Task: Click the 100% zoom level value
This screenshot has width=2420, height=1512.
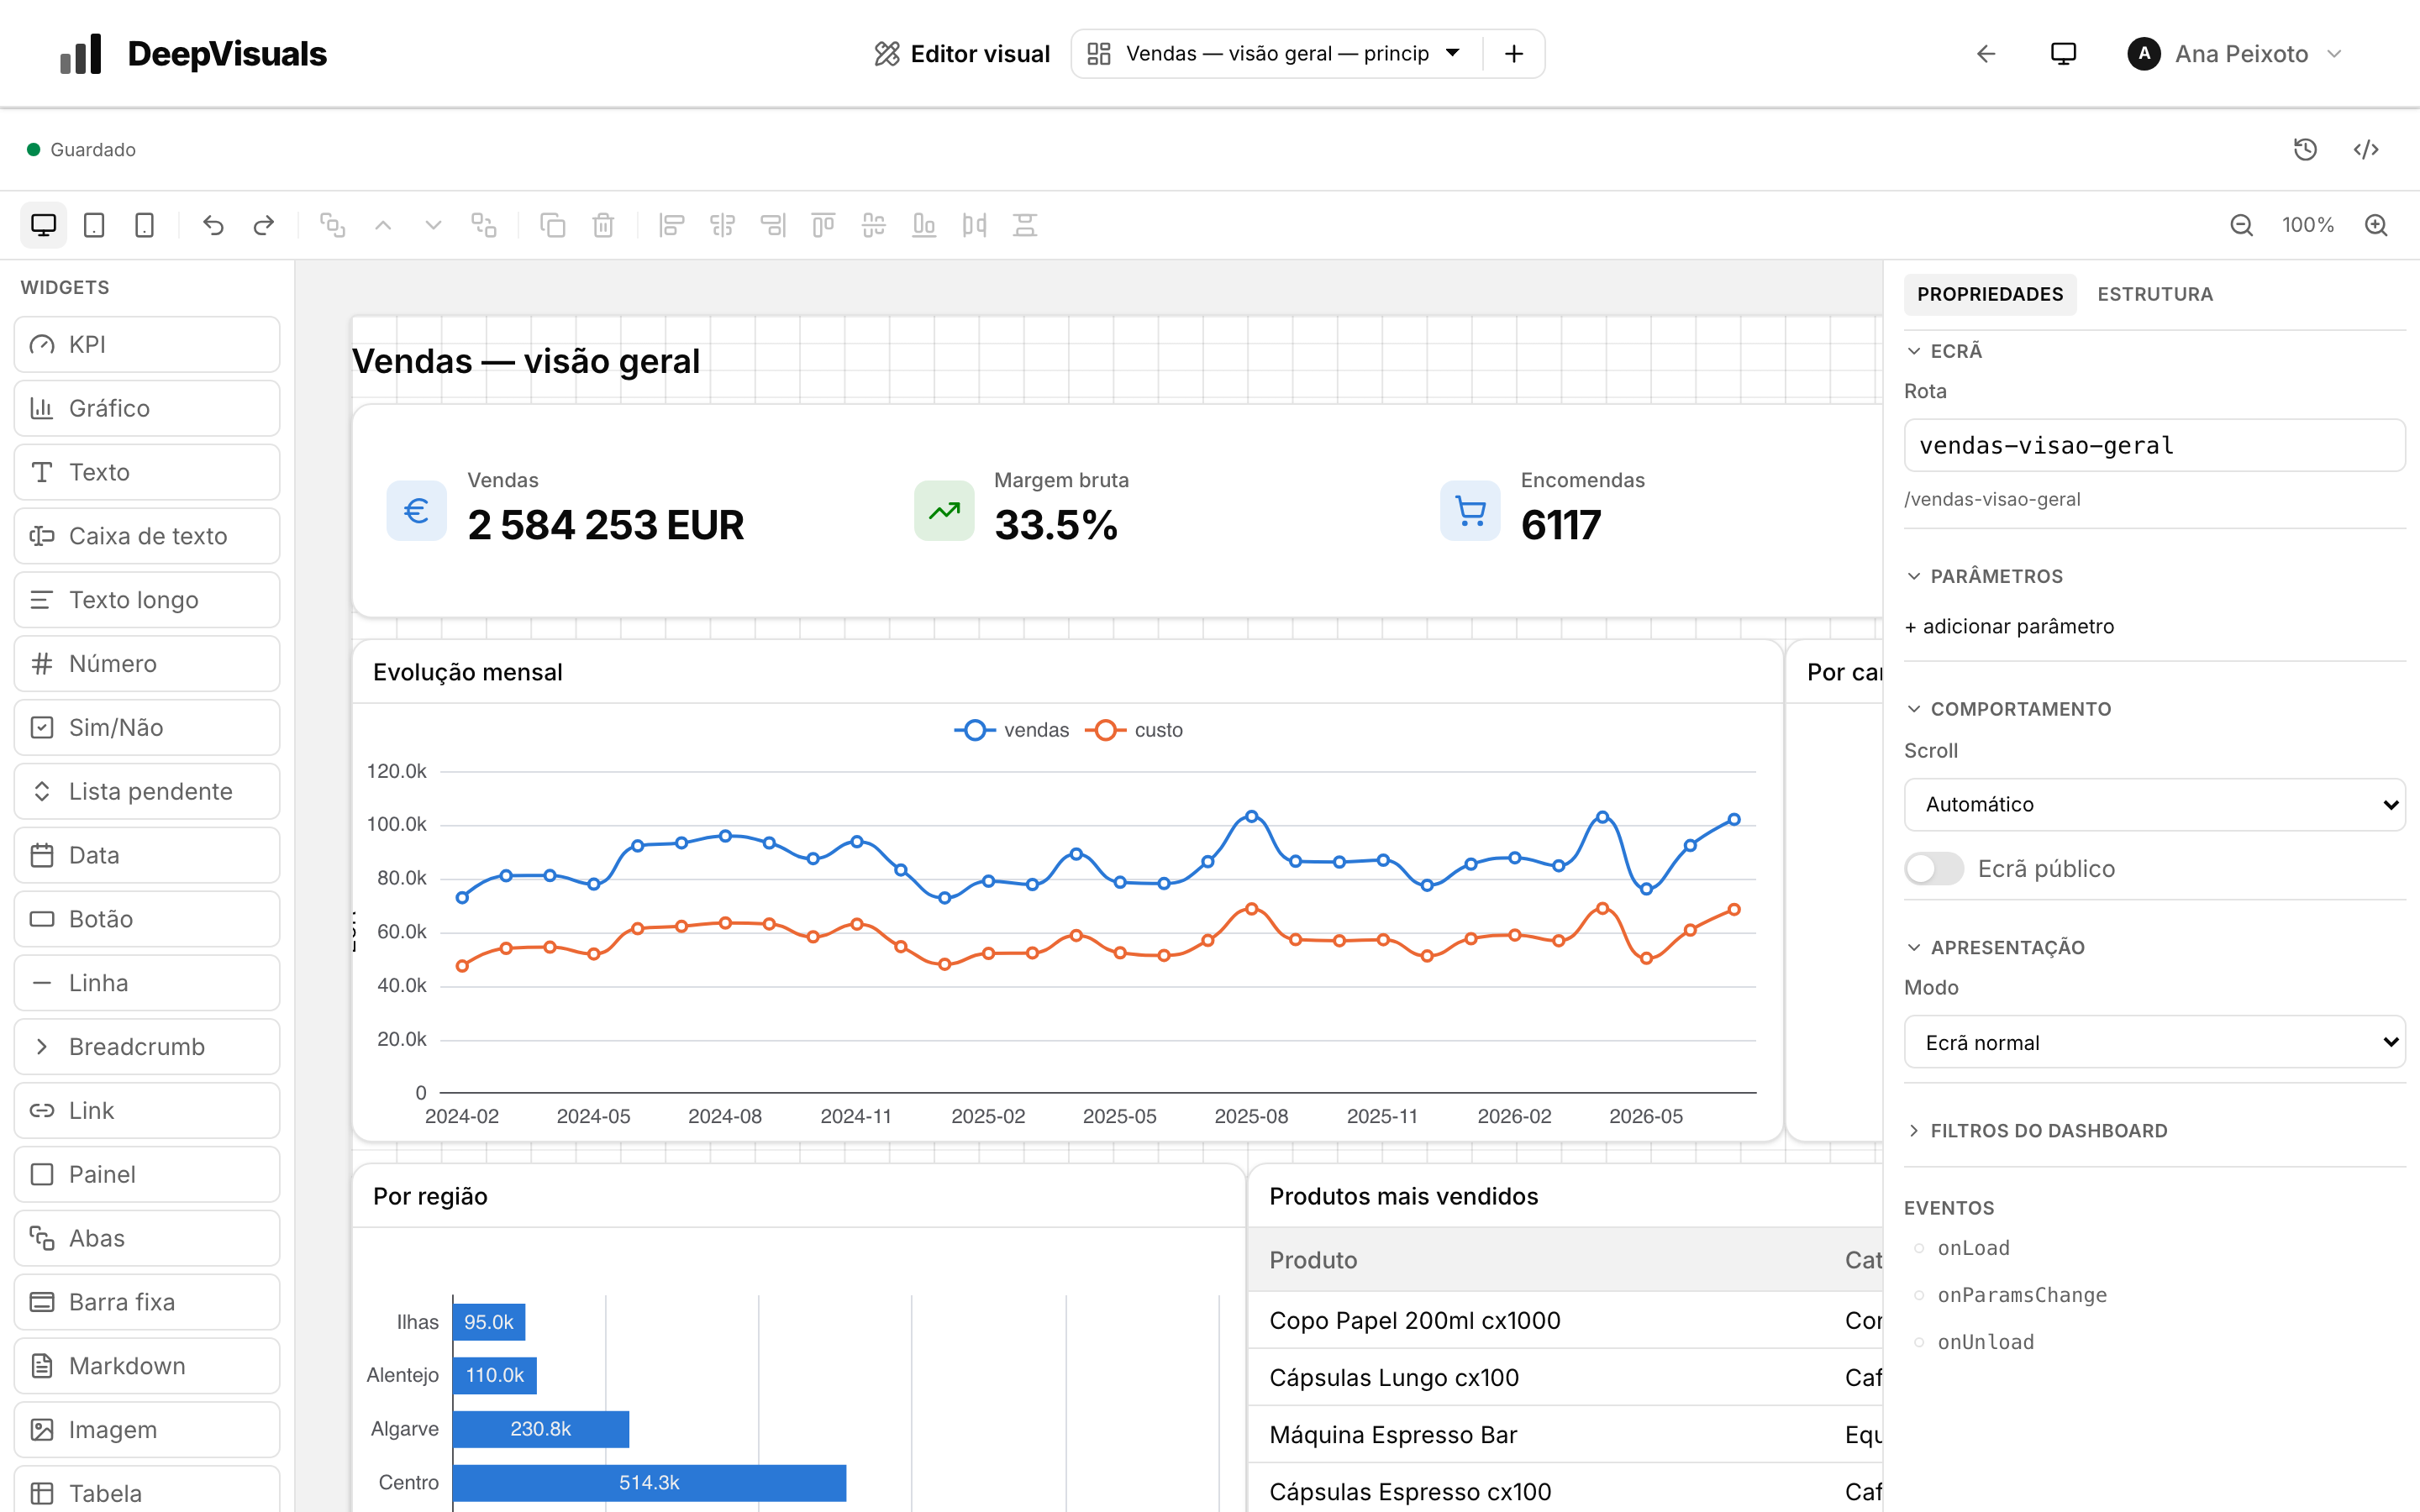Action: [x=2308, y=225]
